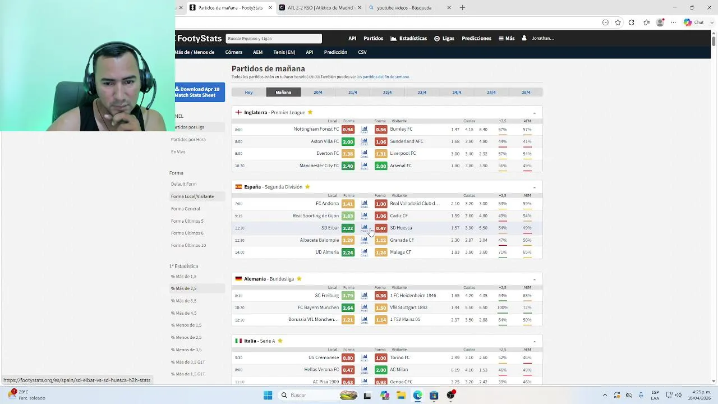Open H2H stats icon for Nottingham Forest match
The image size is (718, 404).
pos(364,129)
